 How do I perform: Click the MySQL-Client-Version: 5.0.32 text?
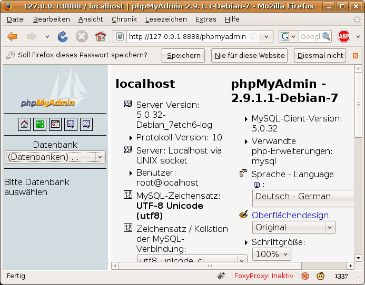(x=297, y=124)
